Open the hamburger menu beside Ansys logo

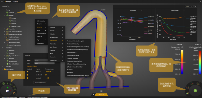(2, 2)
